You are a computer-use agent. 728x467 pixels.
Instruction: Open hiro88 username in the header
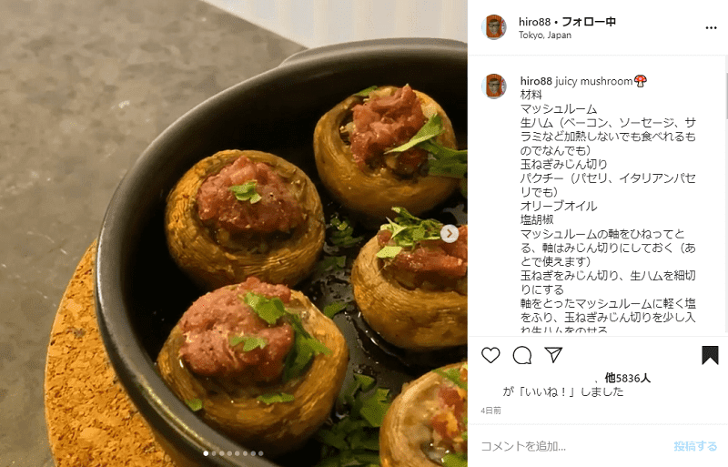(x=534, y=22)
